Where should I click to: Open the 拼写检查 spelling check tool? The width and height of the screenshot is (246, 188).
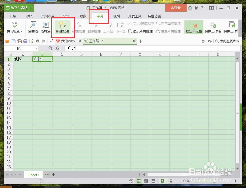click(x=14, y=26)
